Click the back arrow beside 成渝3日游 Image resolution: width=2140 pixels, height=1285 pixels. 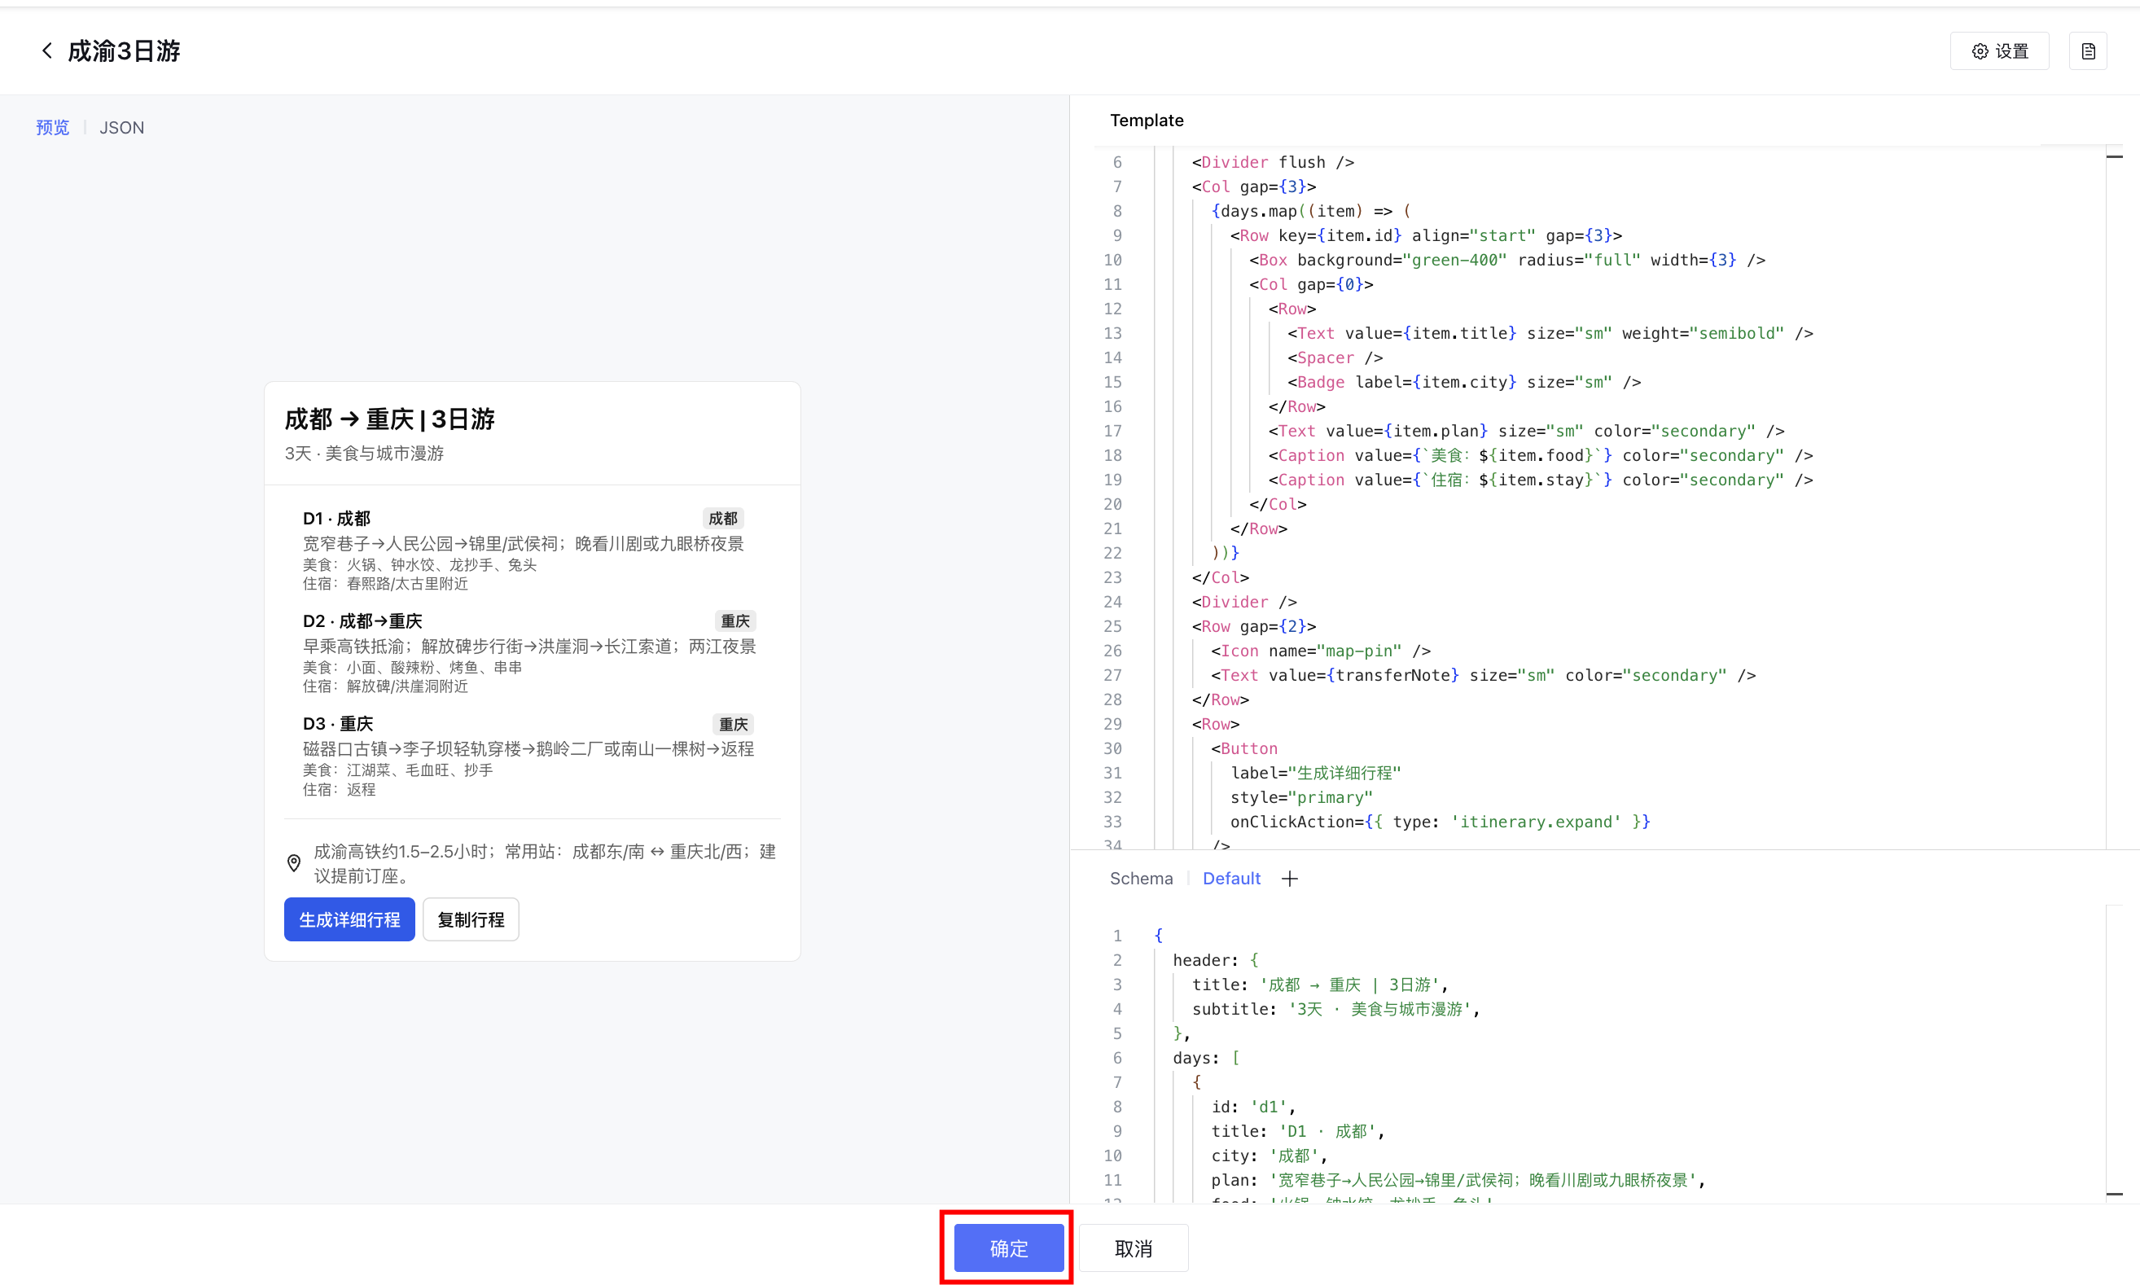(46, 51)
